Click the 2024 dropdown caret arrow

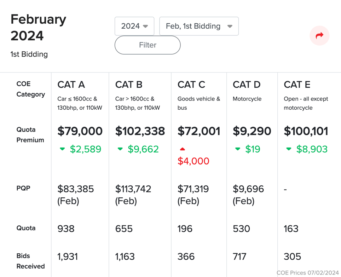click(145, 26)
